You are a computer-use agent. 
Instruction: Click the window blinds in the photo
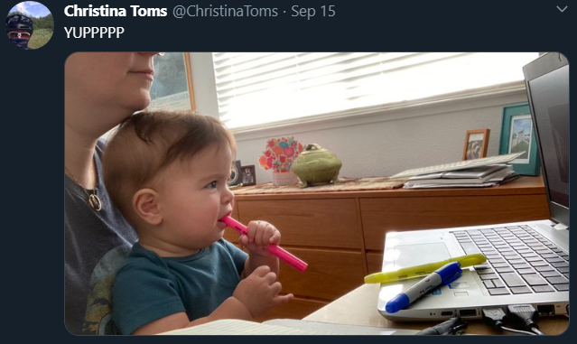click(x=370, y=87)
